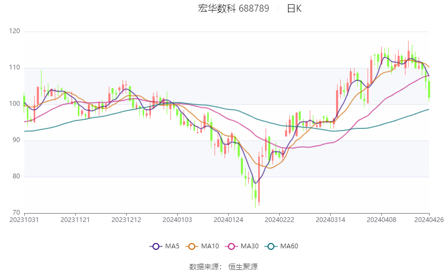Click the 70 price axis label
The width and height of the screenshot is (447, 272).
(16, 213)
